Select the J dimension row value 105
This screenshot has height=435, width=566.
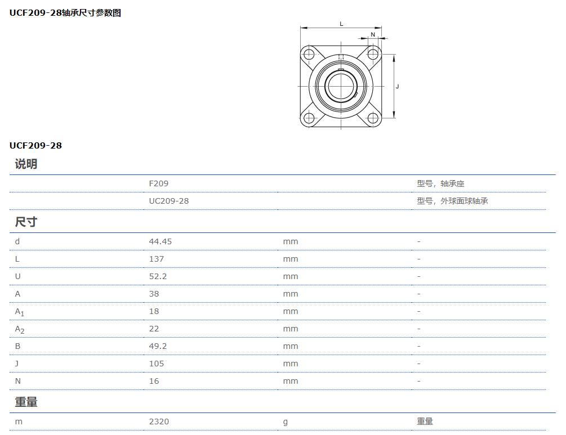(x=156, y=363)
